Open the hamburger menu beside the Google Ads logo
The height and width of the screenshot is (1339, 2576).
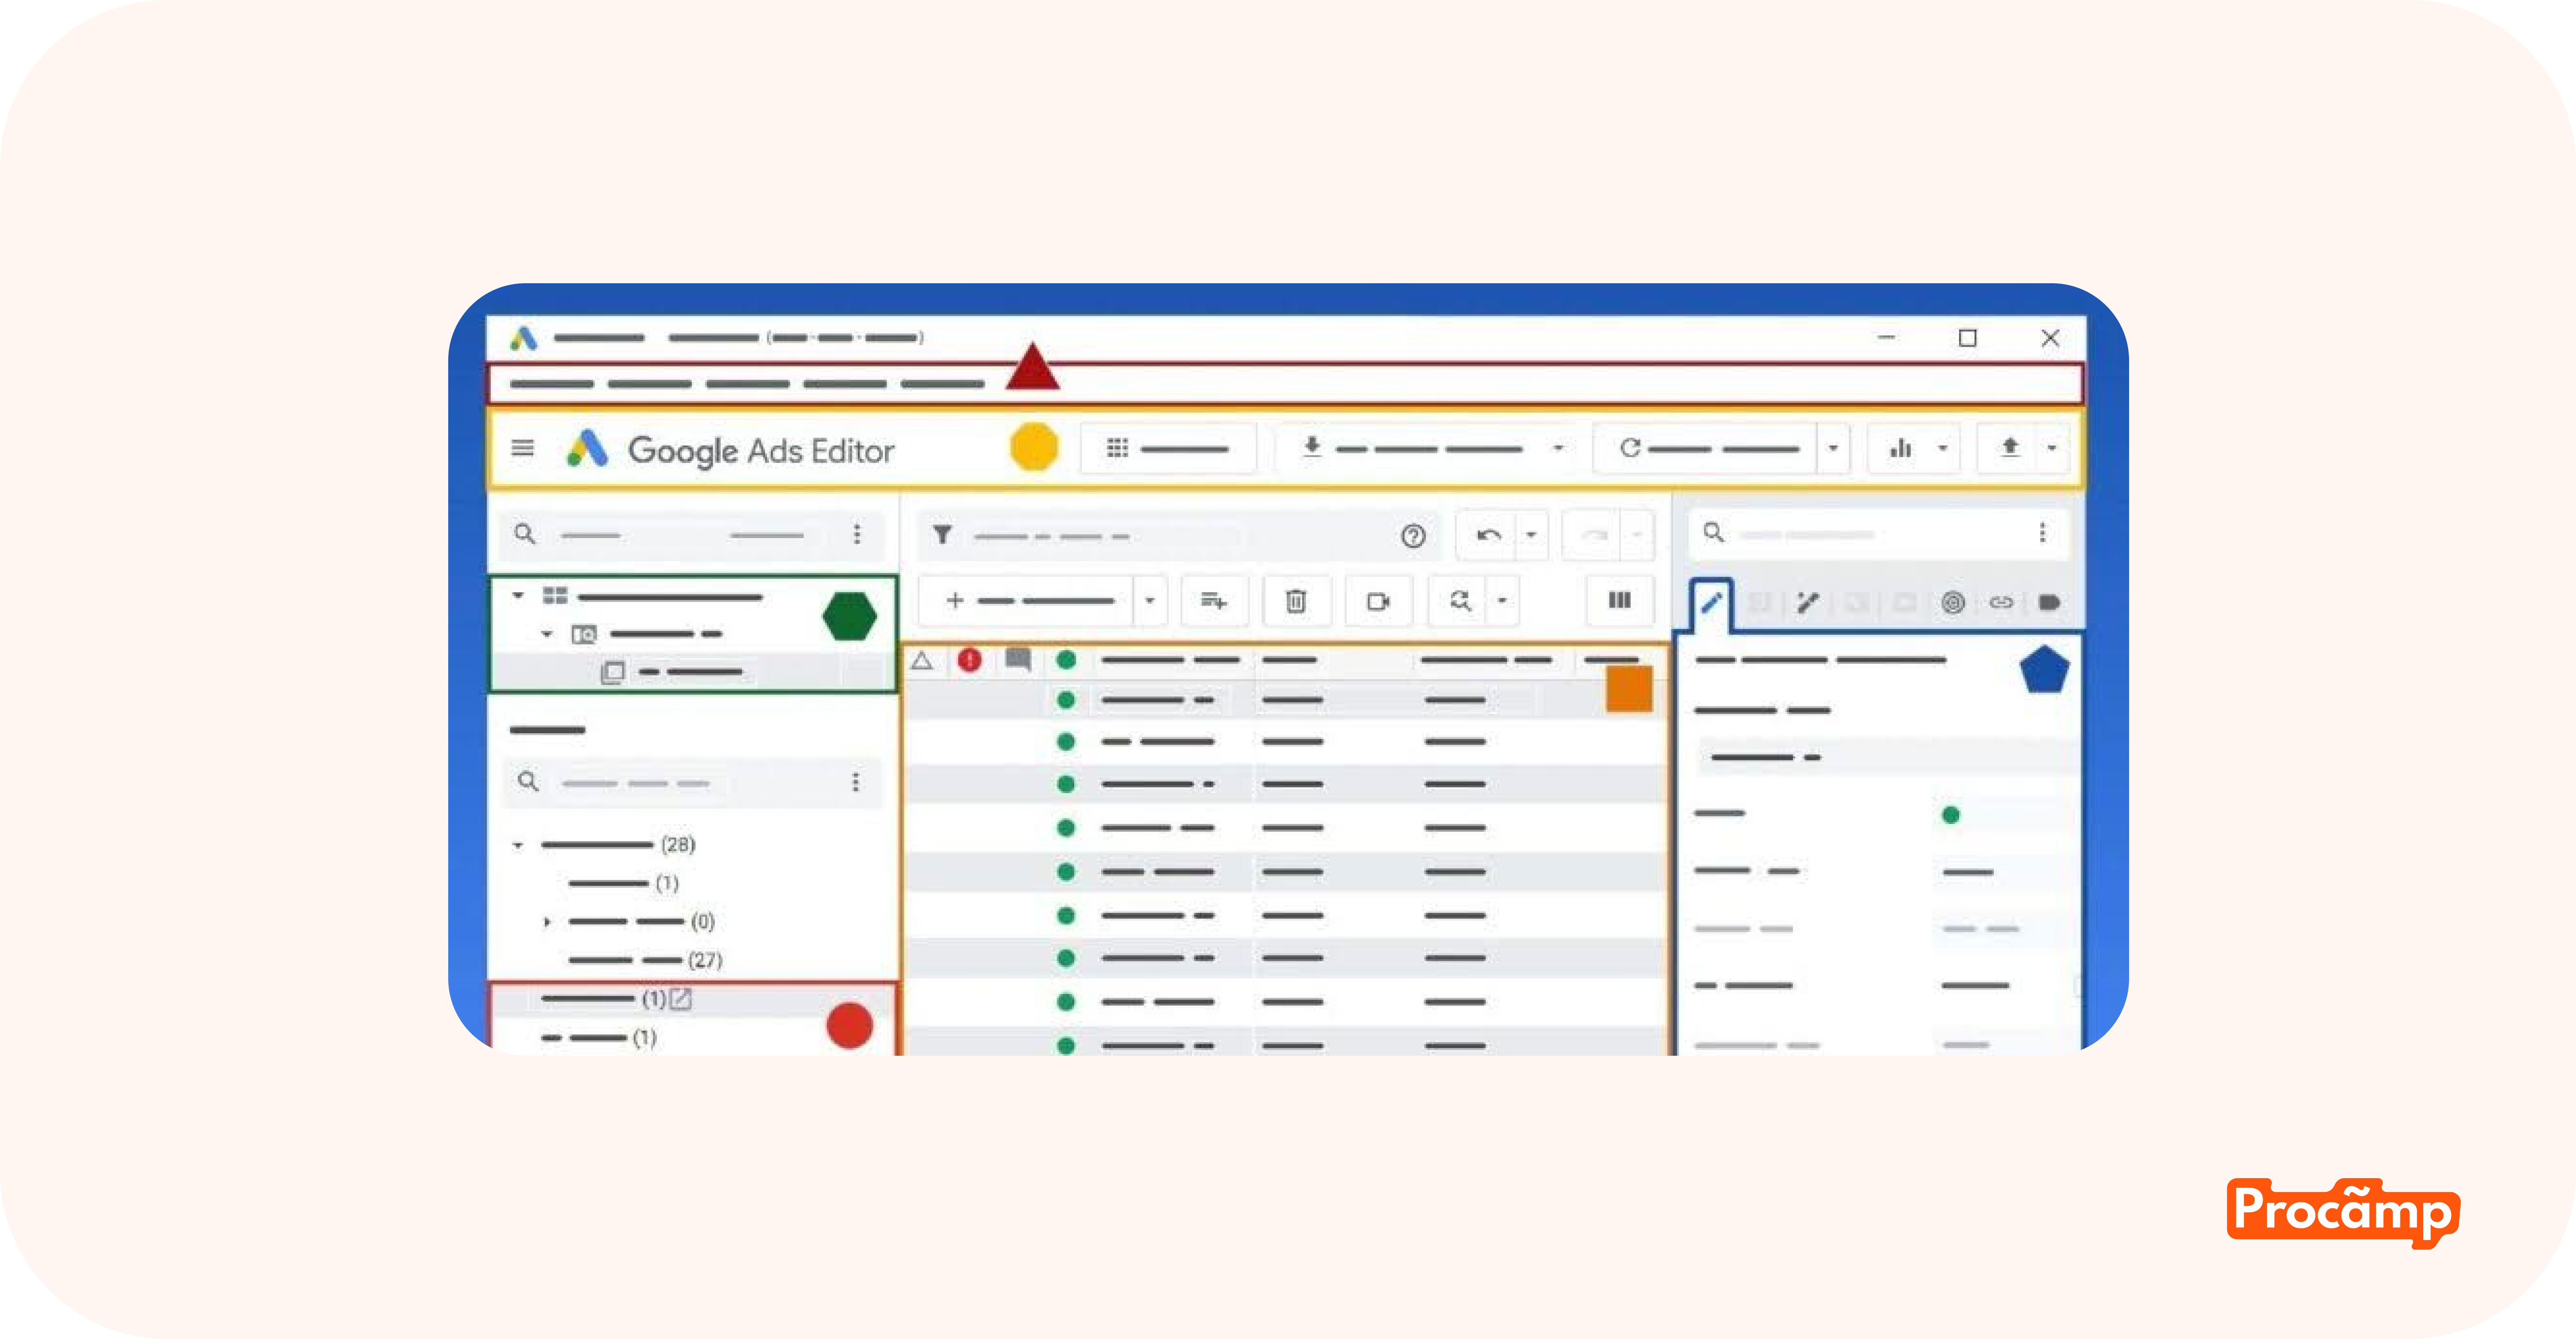click(x=522, y=448)
